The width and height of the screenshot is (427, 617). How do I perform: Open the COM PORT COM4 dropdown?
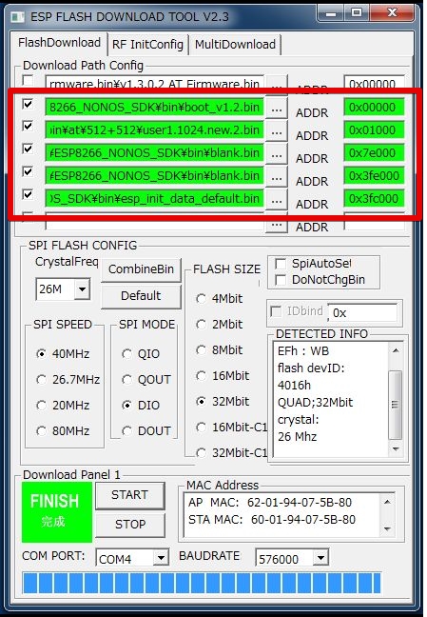[161, 558]
